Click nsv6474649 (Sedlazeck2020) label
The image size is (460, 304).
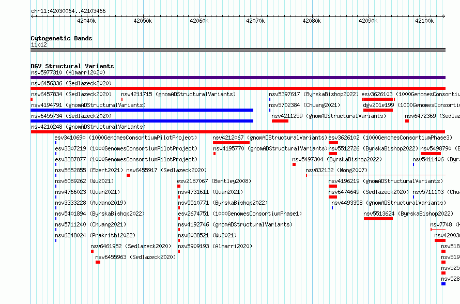tap(369, 192)
